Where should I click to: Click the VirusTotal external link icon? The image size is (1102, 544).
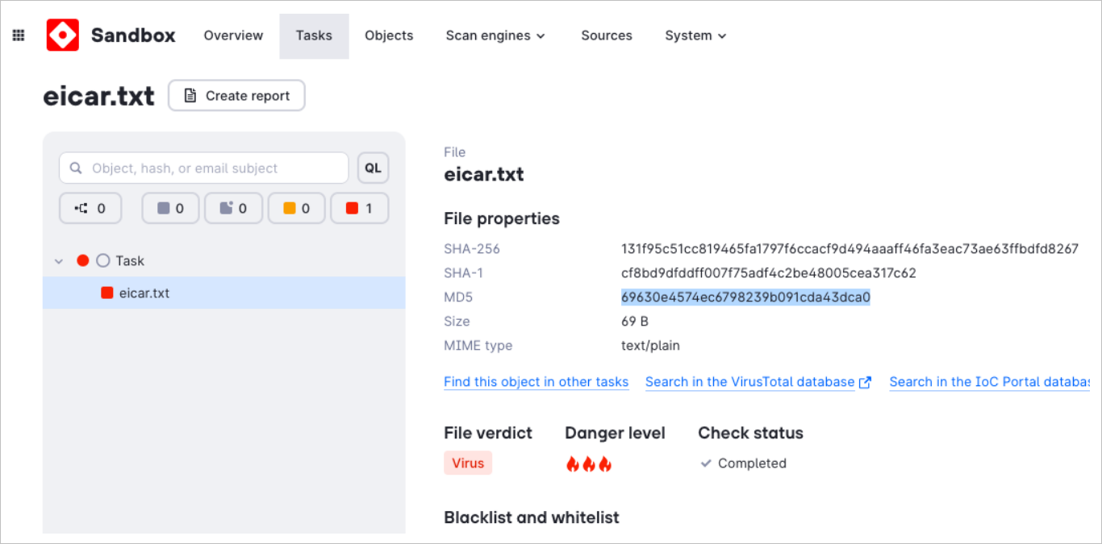[x=866, y=383]
